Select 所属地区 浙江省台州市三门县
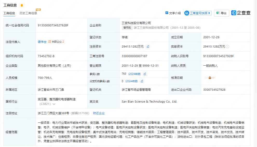 tap(51, 90)
